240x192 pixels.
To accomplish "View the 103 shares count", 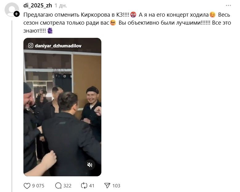I will point(116,186).
